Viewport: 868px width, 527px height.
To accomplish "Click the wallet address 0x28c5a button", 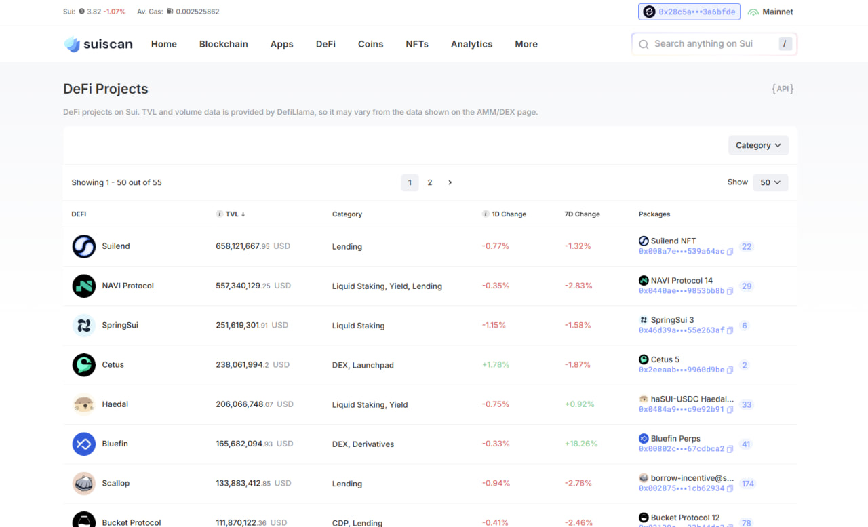I will click(x=688, y=12).
